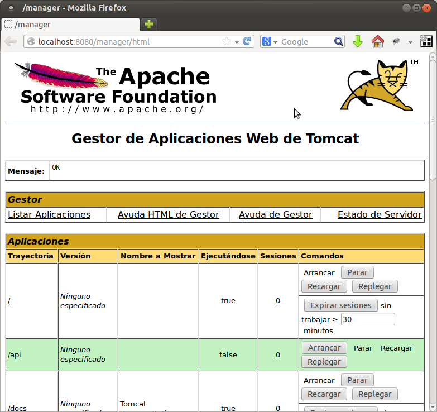
Task: Open the / root application path link
Action: 9,301
